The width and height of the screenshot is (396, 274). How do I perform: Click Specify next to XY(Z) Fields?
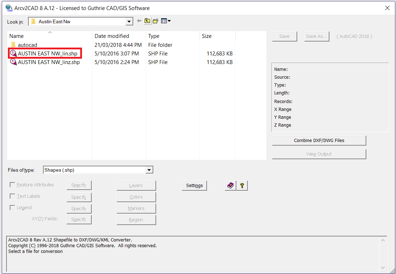[x=79, y=220]
